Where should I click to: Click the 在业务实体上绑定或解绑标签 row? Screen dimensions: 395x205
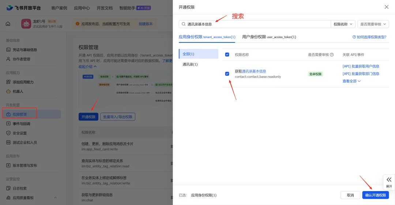[126, 180]
